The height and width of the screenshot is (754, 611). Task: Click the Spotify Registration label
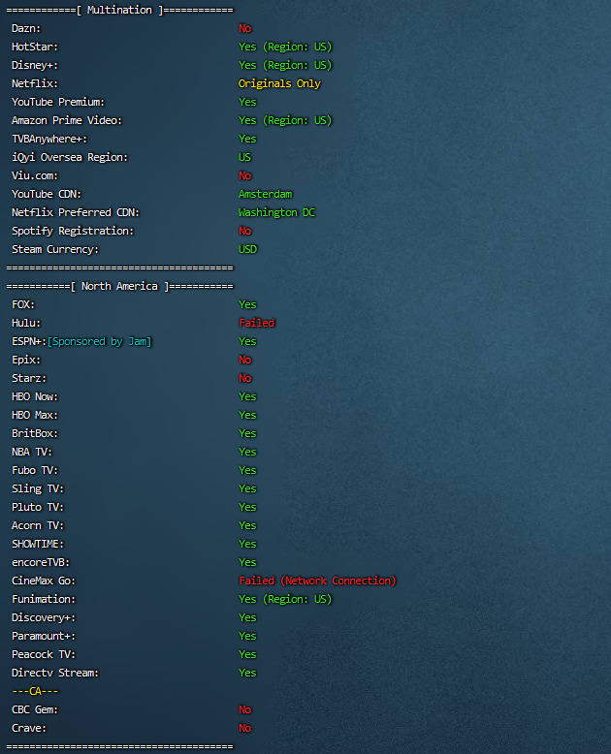73,231
